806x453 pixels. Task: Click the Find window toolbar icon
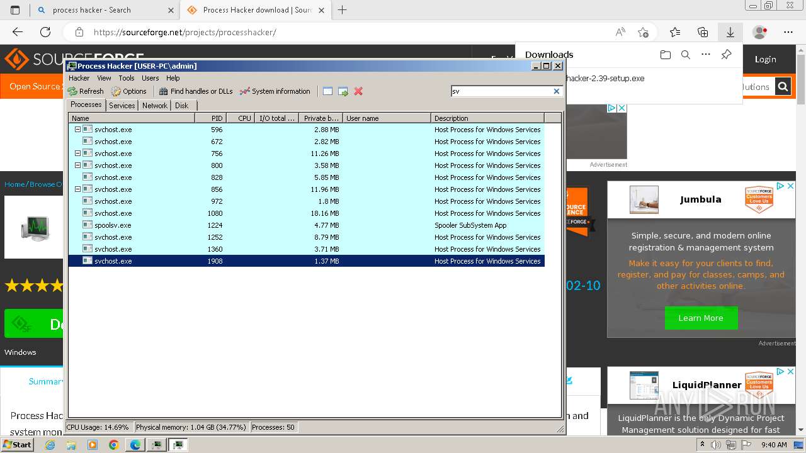pos(327,91)
